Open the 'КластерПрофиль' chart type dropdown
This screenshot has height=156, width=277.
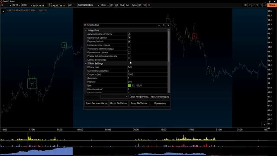(x=89, y=5)
